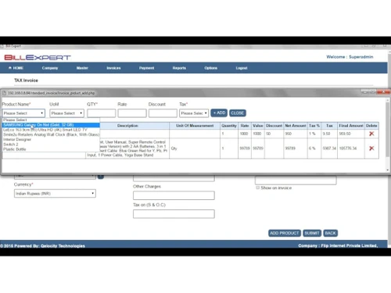Screen dimensions: 391x293
Task: Select Interior Designer product option
Action: [51, 139]
